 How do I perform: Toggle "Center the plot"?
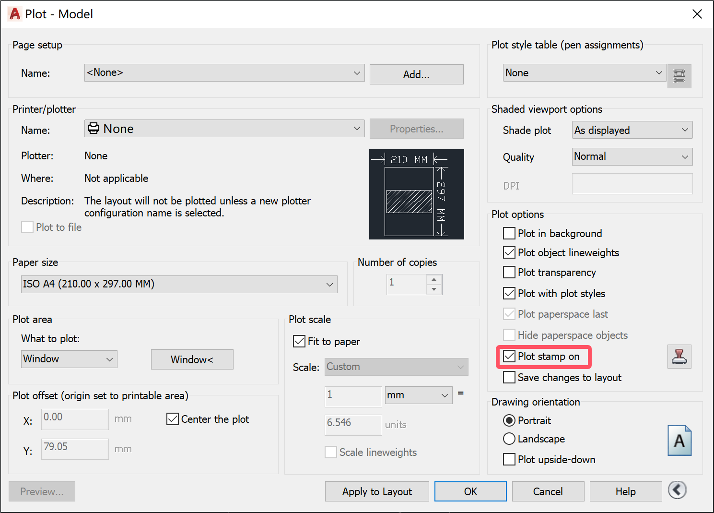(173, 419)
